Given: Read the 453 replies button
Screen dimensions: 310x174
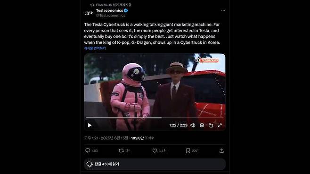Looking at the screenshot, I should pos(155,164).
